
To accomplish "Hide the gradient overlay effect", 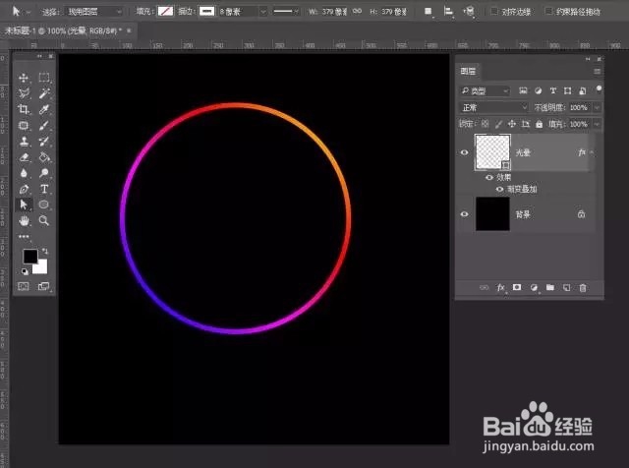I will (x=499, y=189).
